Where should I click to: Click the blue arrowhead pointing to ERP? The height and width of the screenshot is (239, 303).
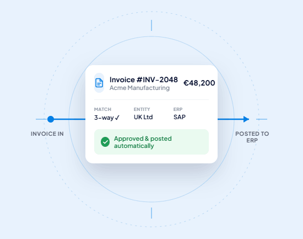click(246, 119)
